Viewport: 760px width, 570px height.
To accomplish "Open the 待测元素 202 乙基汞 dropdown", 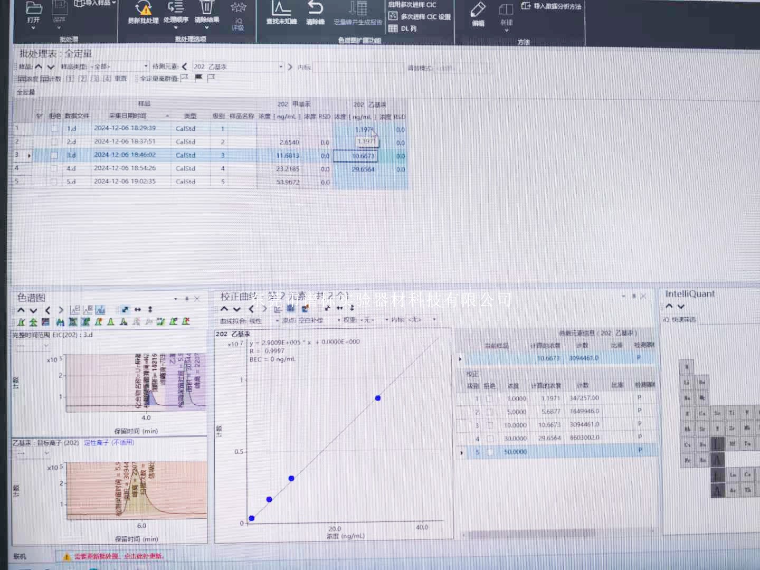I will pyautogui.click(x=280, y=67).
